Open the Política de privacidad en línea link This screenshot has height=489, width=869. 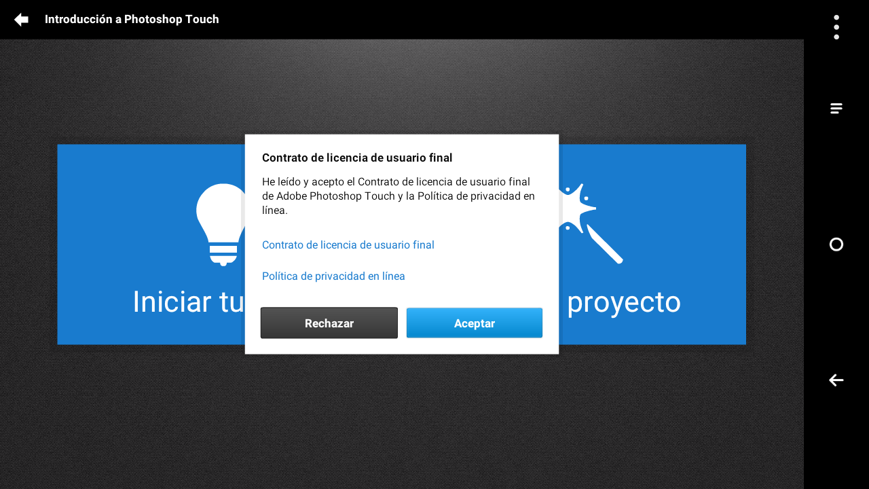click(x=333, y=276)
